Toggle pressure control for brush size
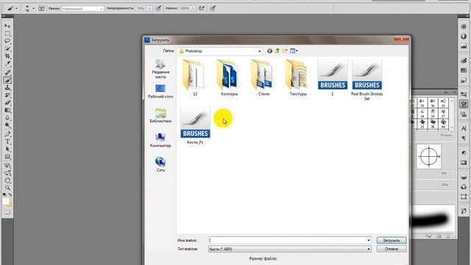 tap(213, 8)
